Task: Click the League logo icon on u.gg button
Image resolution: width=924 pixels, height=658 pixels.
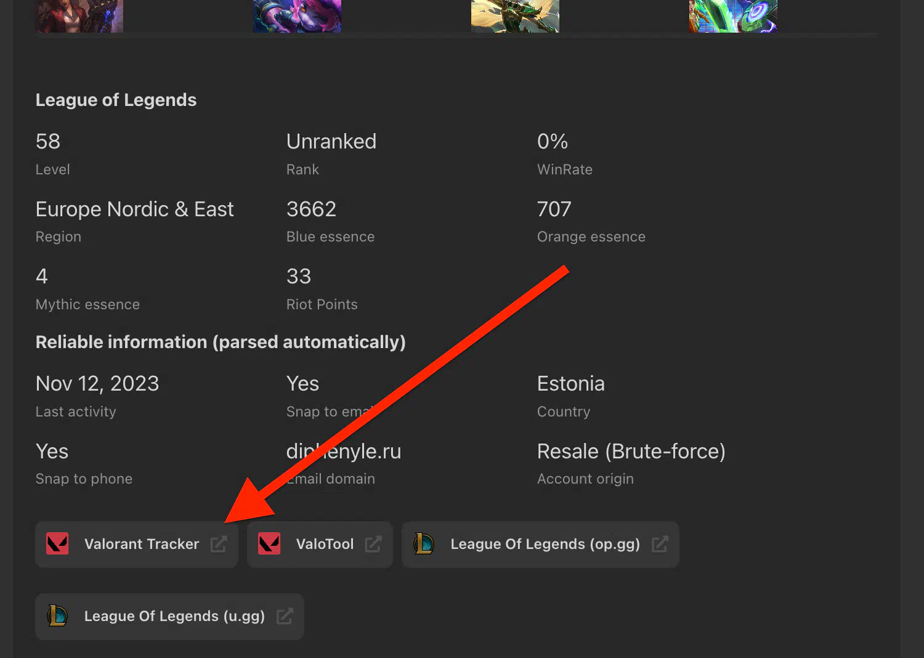Action: (x=57, y=616)
